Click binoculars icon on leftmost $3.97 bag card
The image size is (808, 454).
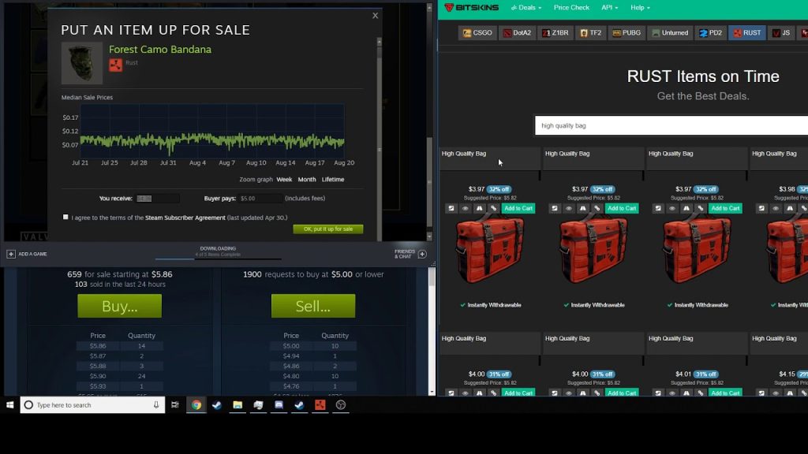[479, 208]
